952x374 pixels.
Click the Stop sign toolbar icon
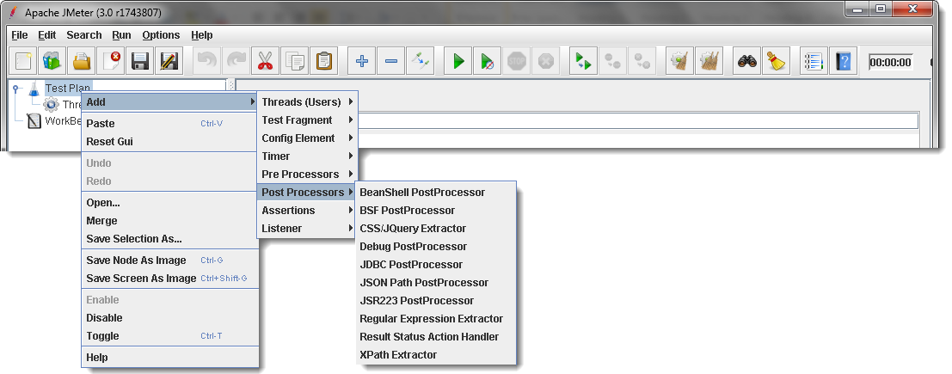(x=517, y=61)
